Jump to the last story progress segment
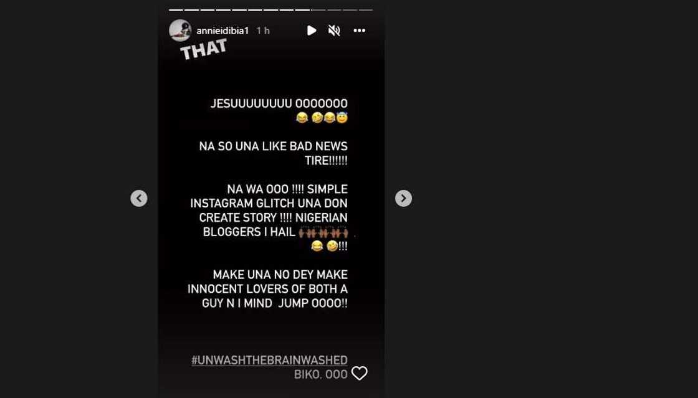Viewport: 698px width, 398px height. 366,10
